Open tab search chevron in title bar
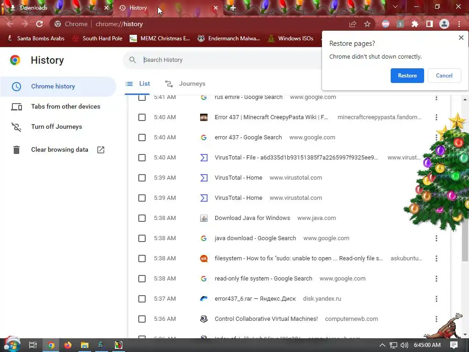Screen dimensions: 469x352 click(x=395, y=6)
